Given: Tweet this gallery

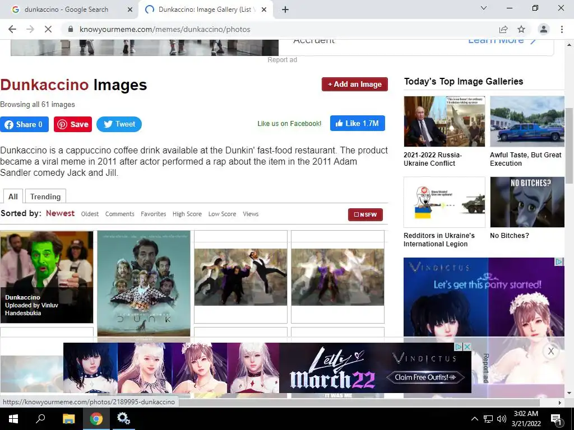Looking at the screenshot, I should point(119,124).
